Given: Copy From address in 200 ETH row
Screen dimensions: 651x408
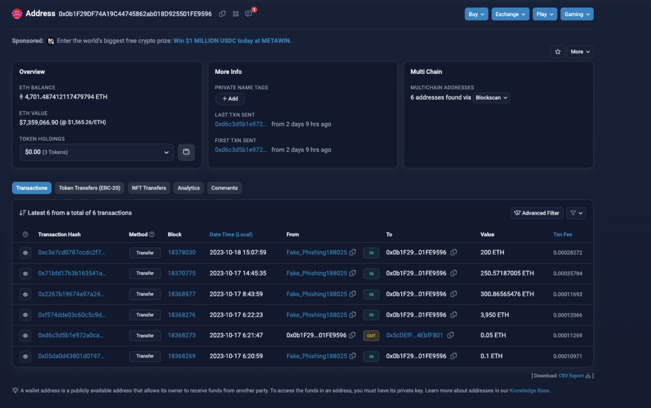Looking at the screenshot, I should (352, 252).
